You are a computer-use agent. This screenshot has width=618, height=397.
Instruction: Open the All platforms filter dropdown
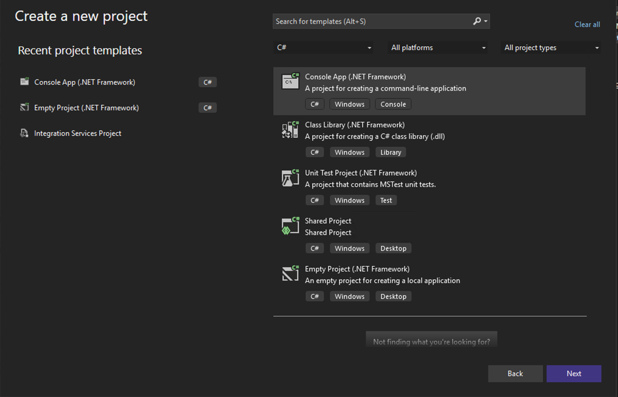coord(438,48)
